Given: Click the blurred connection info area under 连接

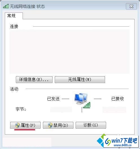Looking at the screenshot, I should [x=69, y=52].
